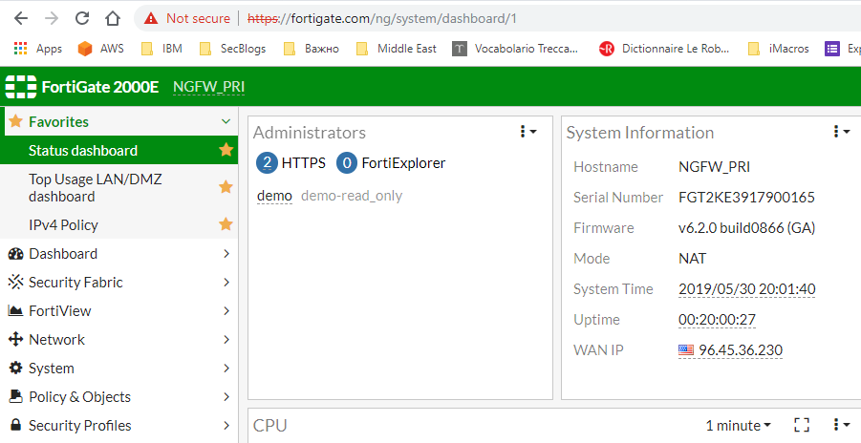This screenshot has height=443, width=861.
Task: Open the AWS bookmark
Action: (x=100, y=49)
